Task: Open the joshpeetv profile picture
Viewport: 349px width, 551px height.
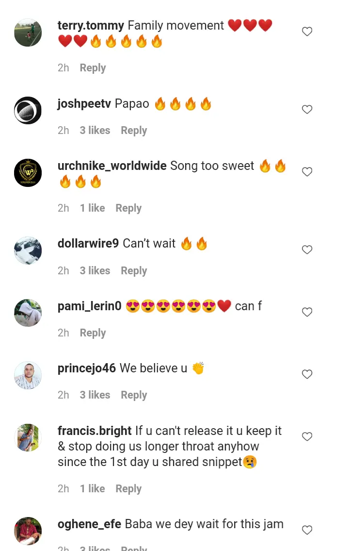Action: (x=28, y=110)
